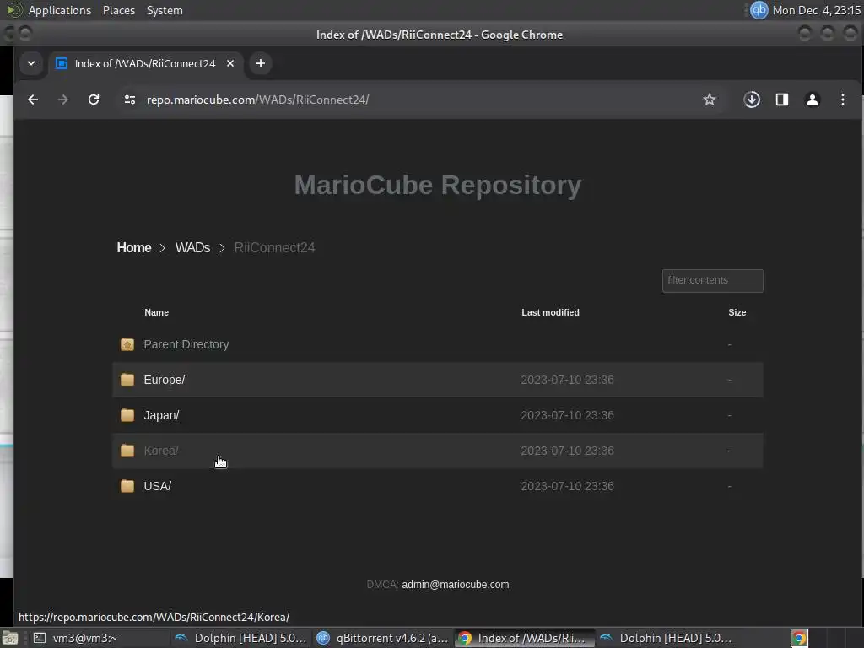This screenshot has width=864, height=648.
Task: Sort by the Size column header
Action: pos(737,312)
